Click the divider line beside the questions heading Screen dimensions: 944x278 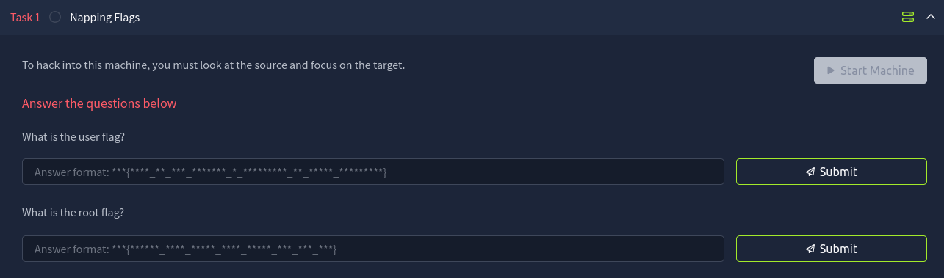[558, 103]
